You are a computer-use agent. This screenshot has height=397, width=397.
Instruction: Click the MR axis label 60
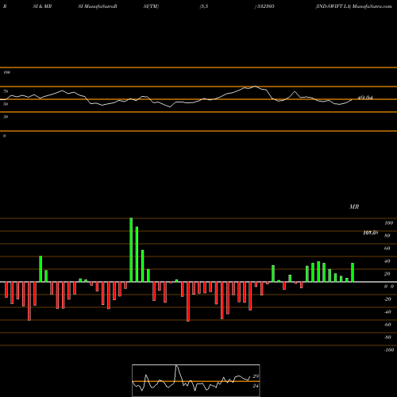coord(387,249)
